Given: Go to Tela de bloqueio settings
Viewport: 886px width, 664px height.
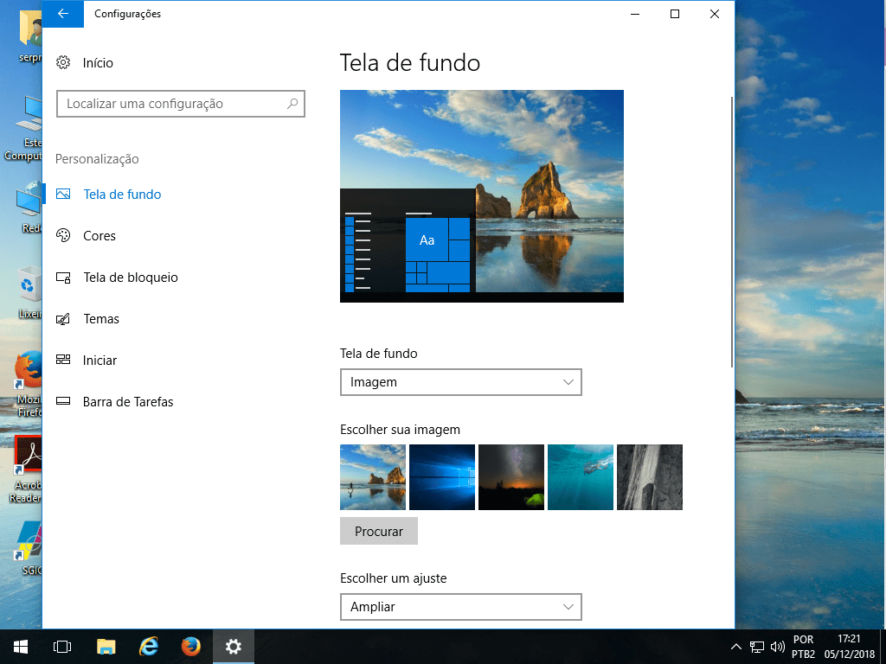Looking at the screenshot, I should [x=130, y=278].
